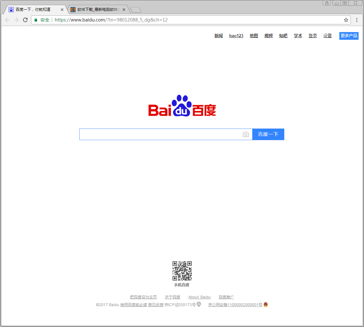Click the browser back arrow
Viewport: 364px width, 327px height.
[x=7, y=20]
